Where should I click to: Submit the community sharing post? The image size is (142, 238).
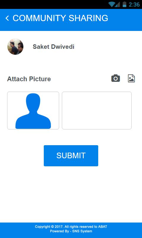tap(71, 156)
